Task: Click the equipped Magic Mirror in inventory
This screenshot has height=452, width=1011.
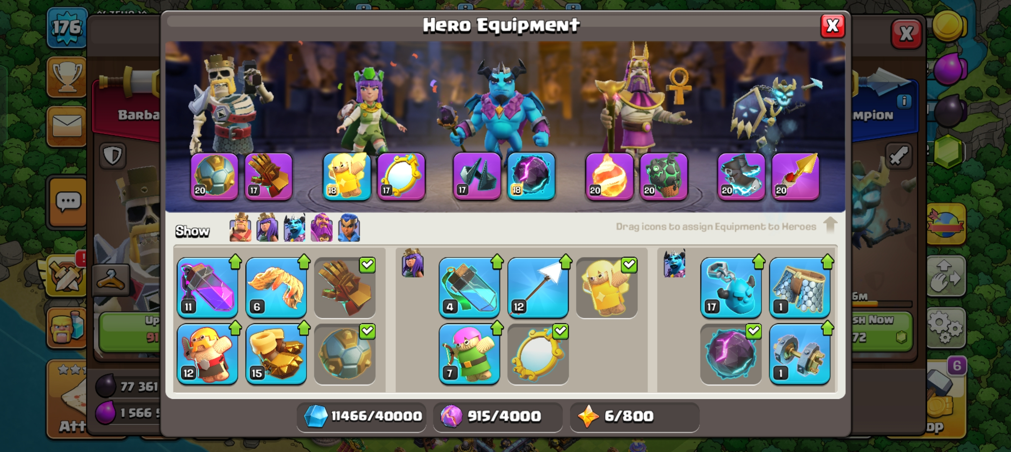Action: (x=538, y=354)
